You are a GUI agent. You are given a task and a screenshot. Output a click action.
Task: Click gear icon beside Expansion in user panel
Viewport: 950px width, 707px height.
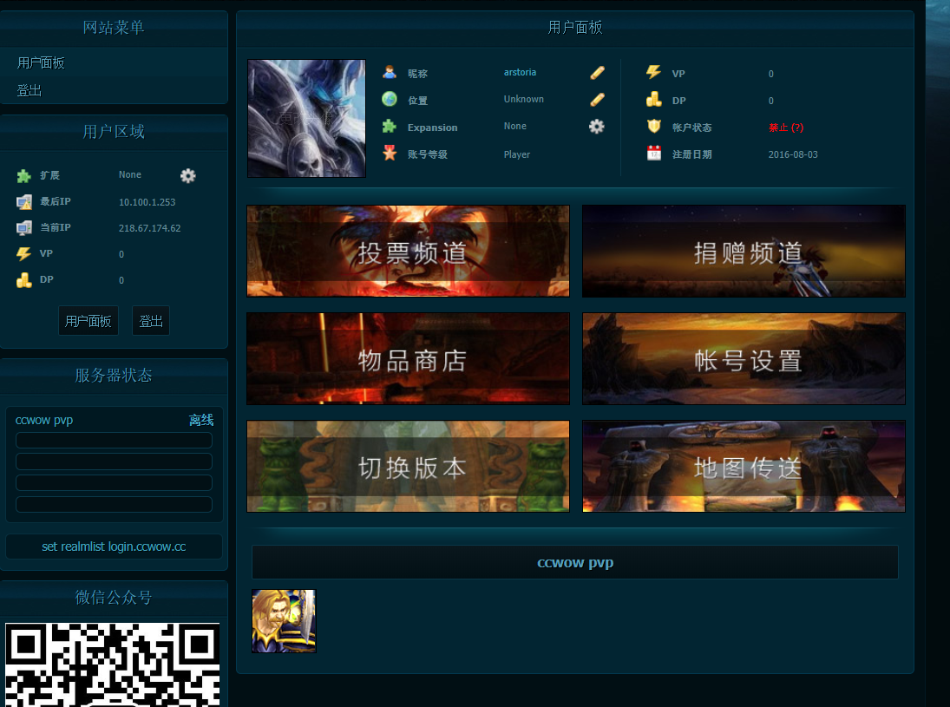597,127
